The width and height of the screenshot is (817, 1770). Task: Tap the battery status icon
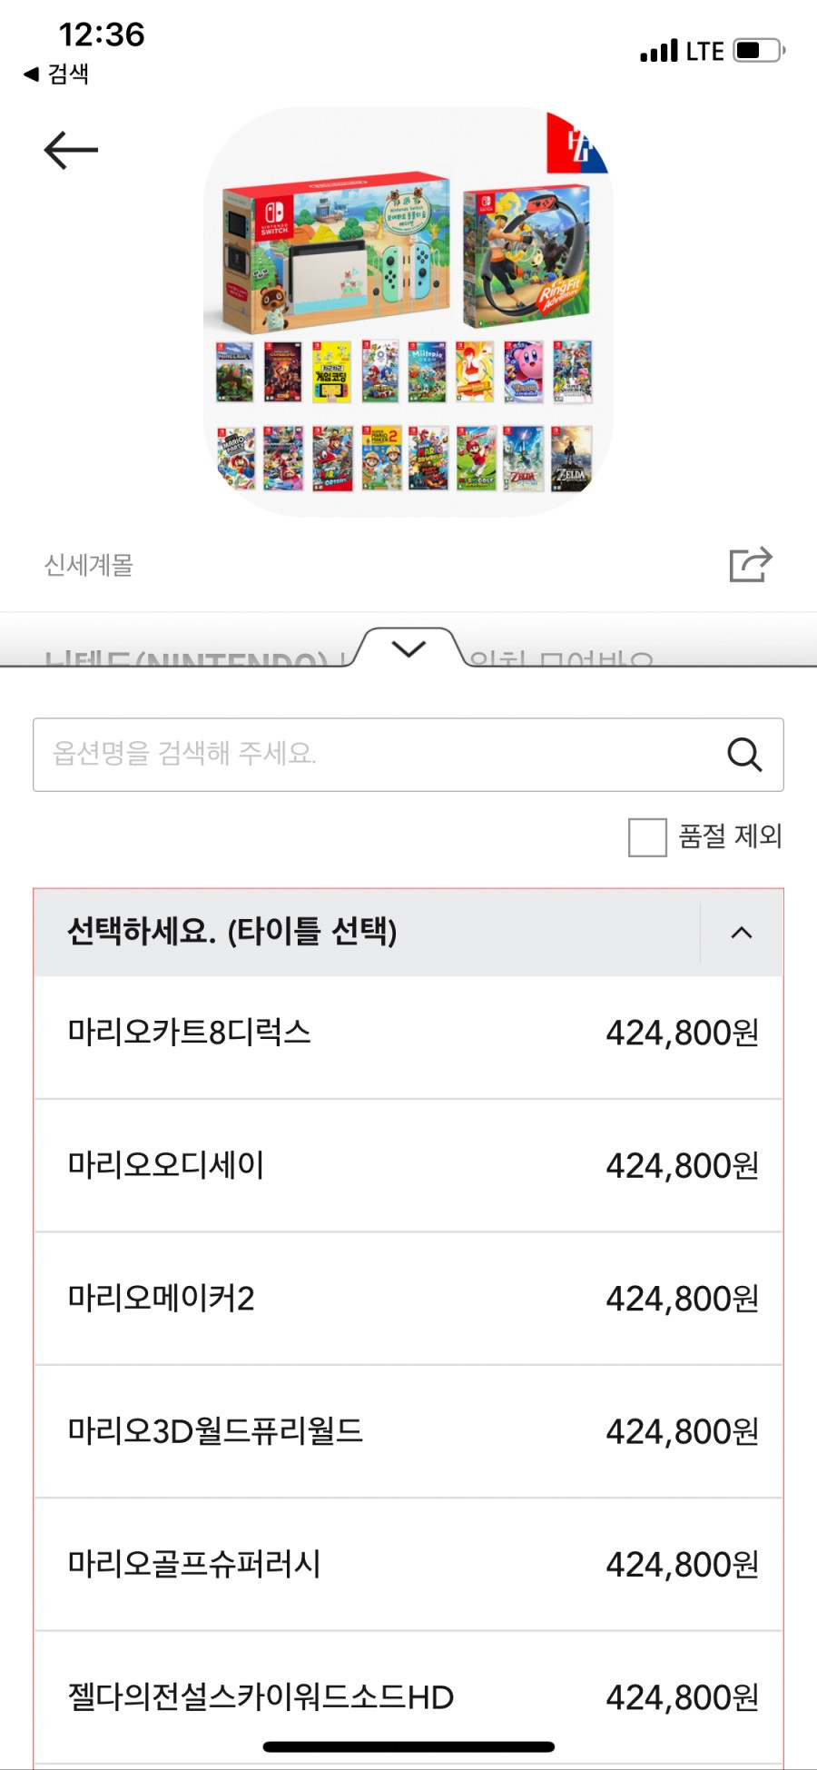759,50
